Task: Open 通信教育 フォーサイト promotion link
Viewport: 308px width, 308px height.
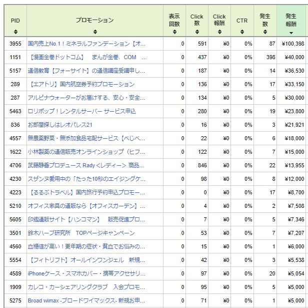Action: coord(86,71)
